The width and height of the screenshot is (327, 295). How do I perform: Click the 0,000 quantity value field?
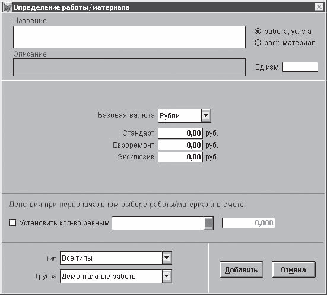[x=249, y=223]
